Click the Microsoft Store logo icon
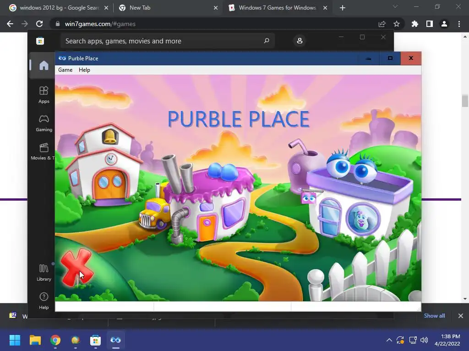This screenshot has width=469, height=351. click(40, 41)
